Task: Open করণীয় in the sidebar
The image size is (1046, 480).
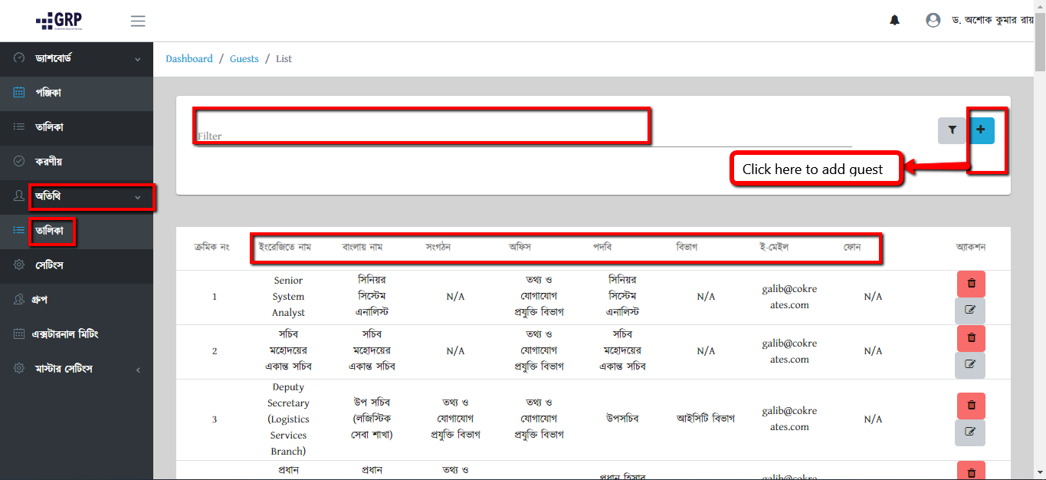Action: click(x=77, y=162)
